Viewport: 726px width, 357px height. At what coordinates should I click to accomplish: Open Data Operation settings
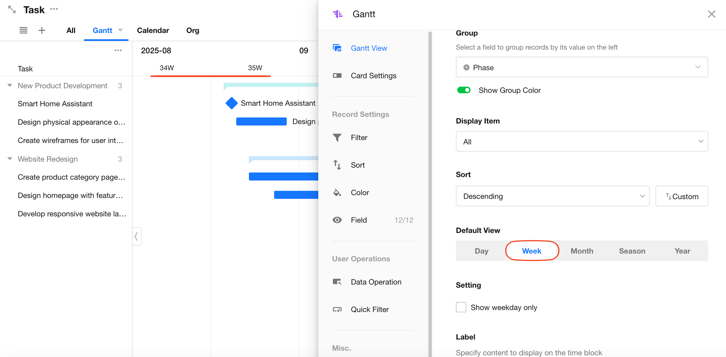pos(376,282)
